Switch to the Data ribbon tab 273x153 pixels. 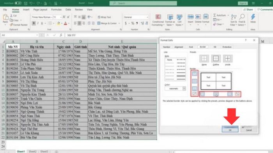point(68,10)
